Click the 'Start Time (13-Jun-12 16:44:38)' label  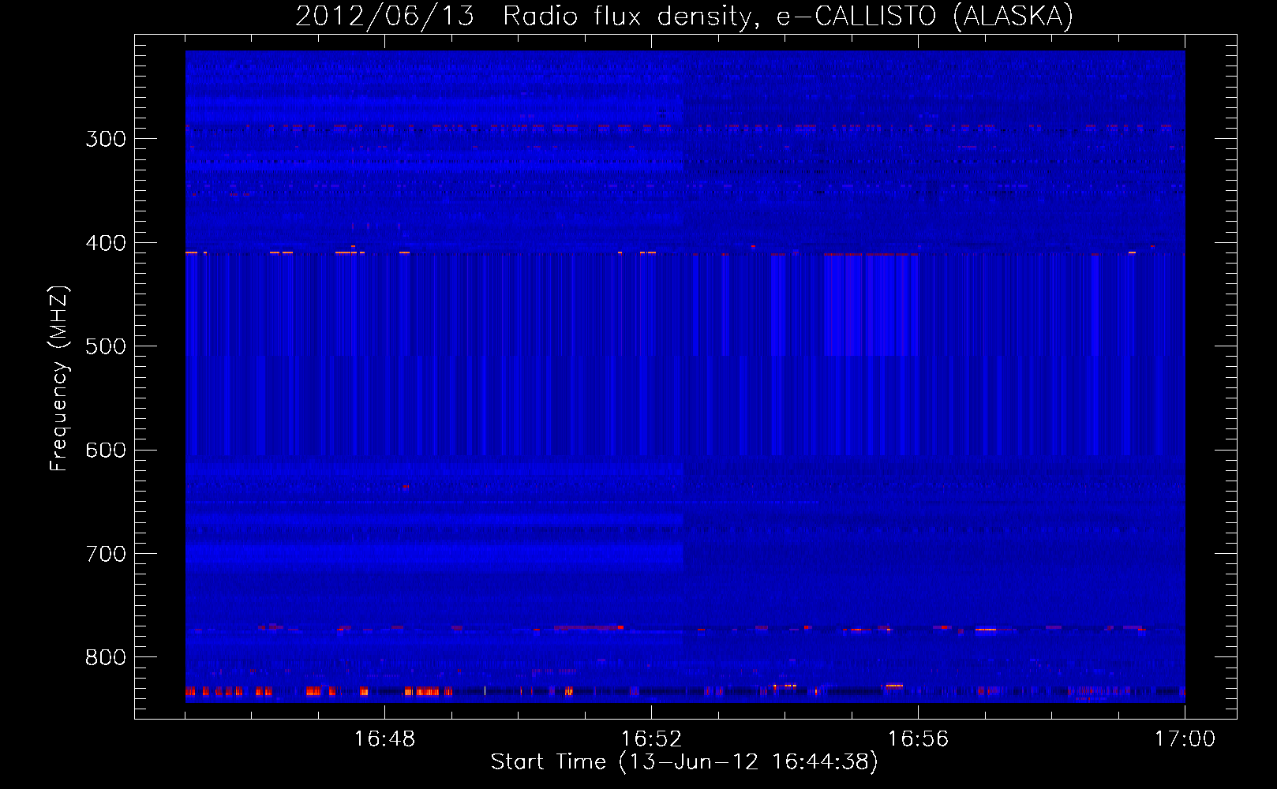click(x=684, y=762)
